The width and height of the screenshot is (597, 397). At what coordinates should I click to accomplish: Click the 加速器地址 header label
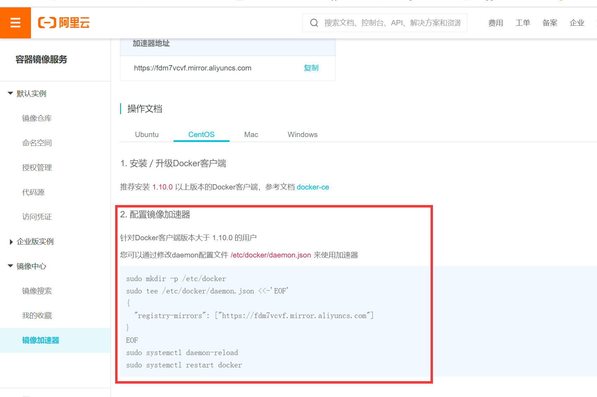tap(151, 43)
